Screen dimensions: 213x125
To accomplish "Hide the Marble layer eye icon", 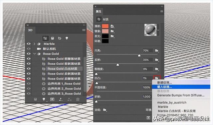I will pyautogui.click(x=29, y=44).
